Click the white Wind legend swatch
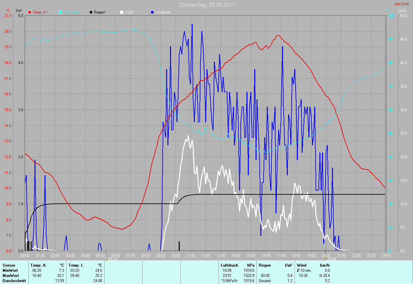This screenshot has height=284, width=413. click(122, 12)
